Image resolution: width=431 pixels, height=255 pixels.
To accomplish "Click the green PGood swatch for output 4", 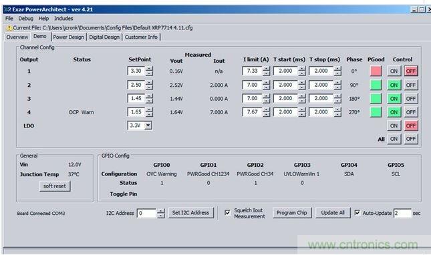I will click(x=376, y=112).
